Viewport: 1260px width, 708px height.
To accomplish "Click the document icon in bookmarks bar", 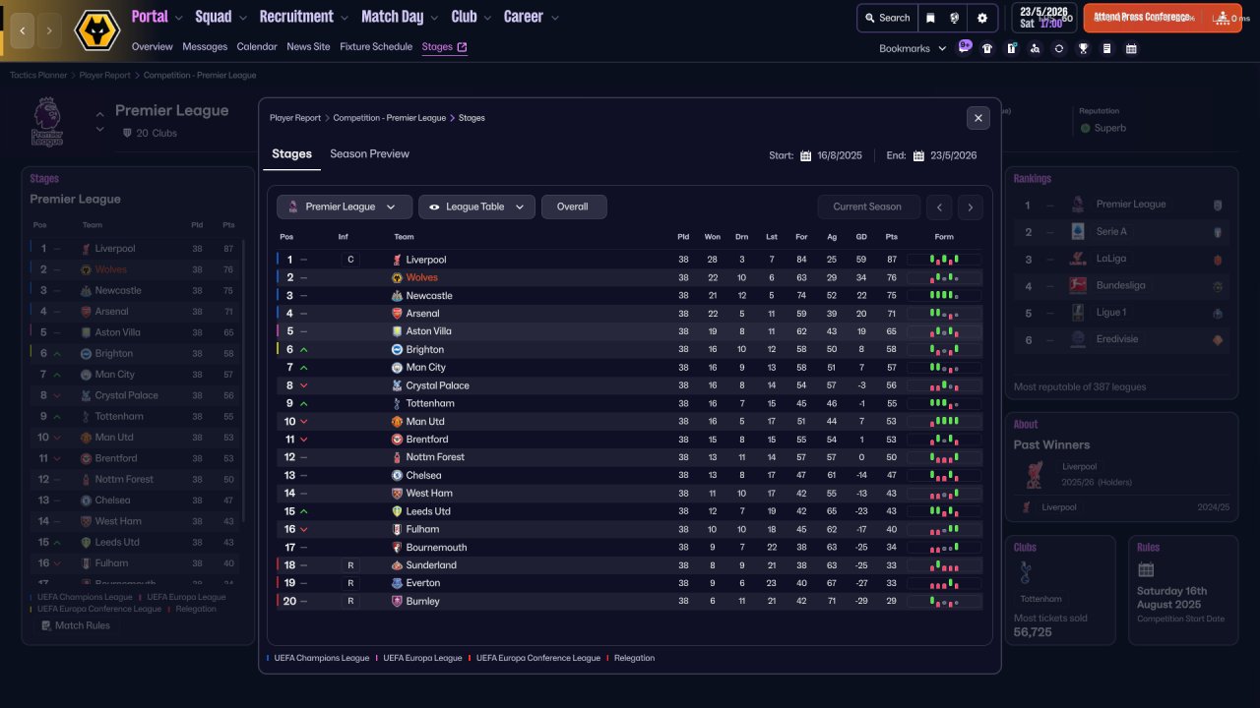I will pyautogui.click(x=1106, y=48).
